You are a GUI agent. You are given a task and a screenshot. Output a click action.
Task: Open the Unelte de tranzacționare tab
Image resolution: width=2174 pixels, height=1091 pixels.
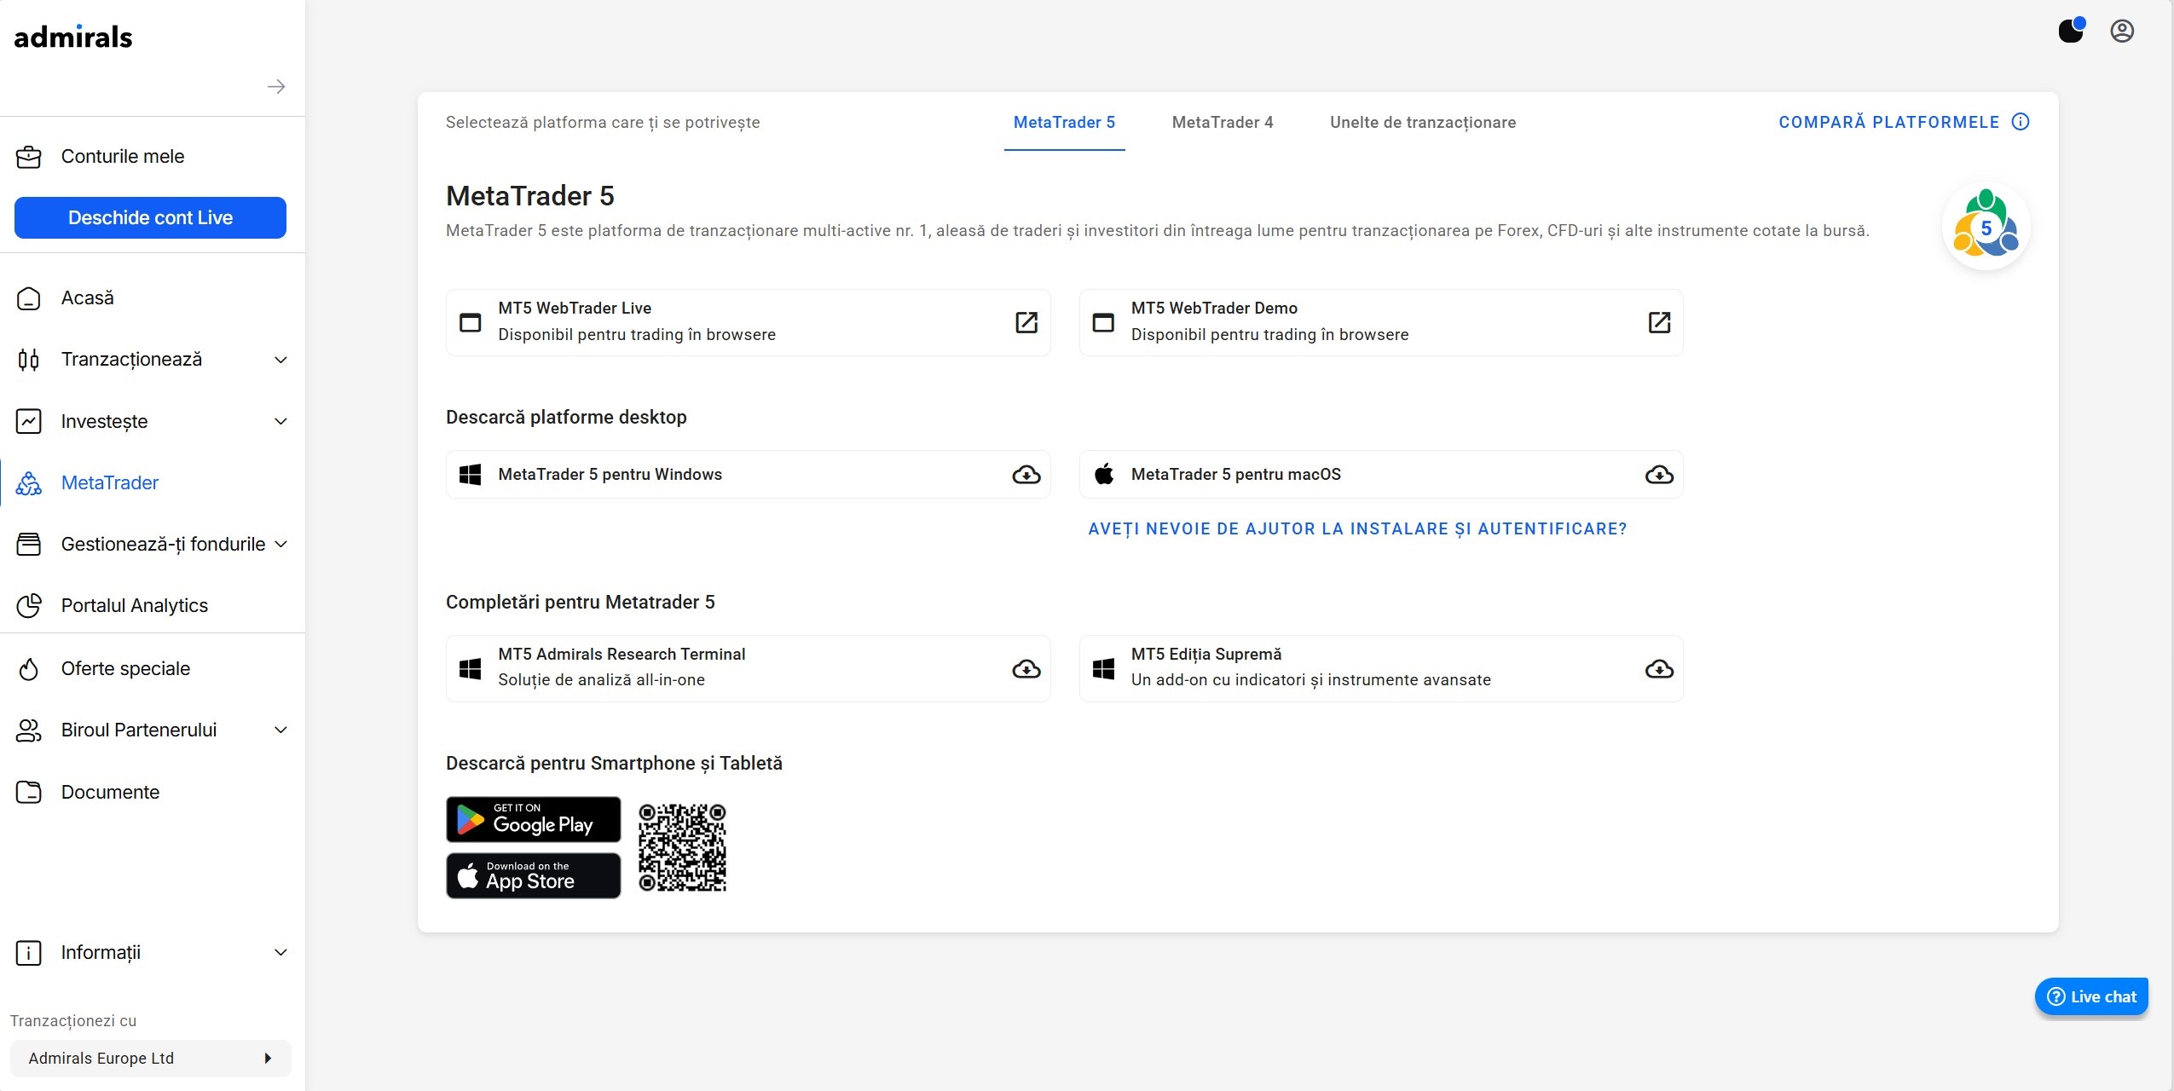tap(1423, 123)
